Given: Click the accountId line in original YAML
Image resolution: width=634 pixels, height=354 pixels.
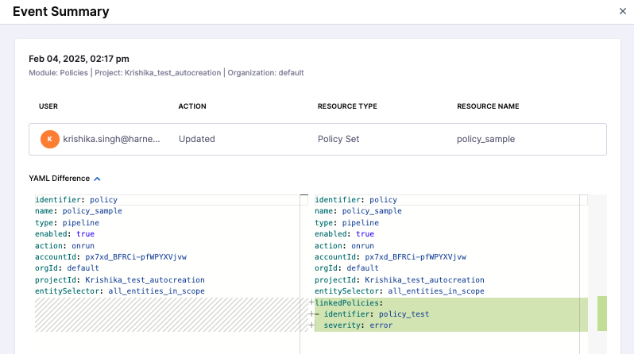Looking at the screenshot, I should point(110,257).
